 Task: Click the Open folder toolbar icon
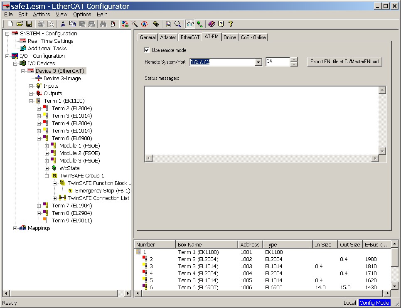(20, 24)
